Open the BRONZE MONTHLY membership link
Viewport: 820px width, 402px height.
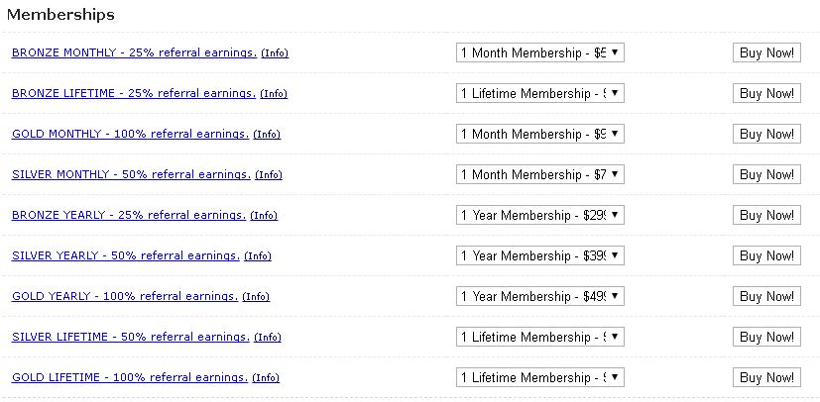tap(135, 52)
